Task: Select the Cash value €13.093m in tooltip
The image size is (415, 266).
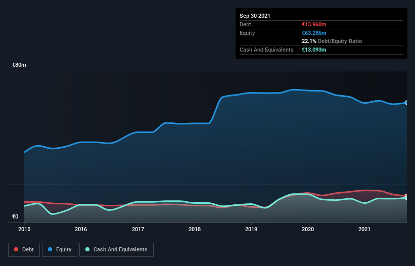Action: [x=314, y=50]
